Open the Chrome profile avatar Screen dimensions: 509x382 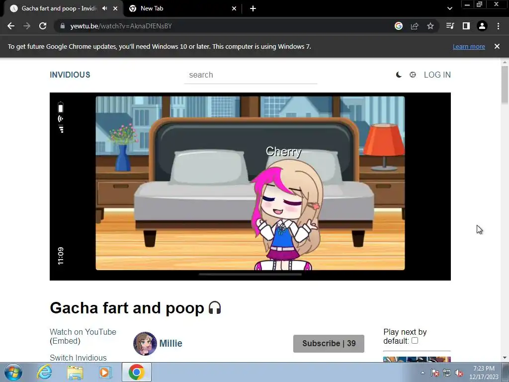[482, 26]
